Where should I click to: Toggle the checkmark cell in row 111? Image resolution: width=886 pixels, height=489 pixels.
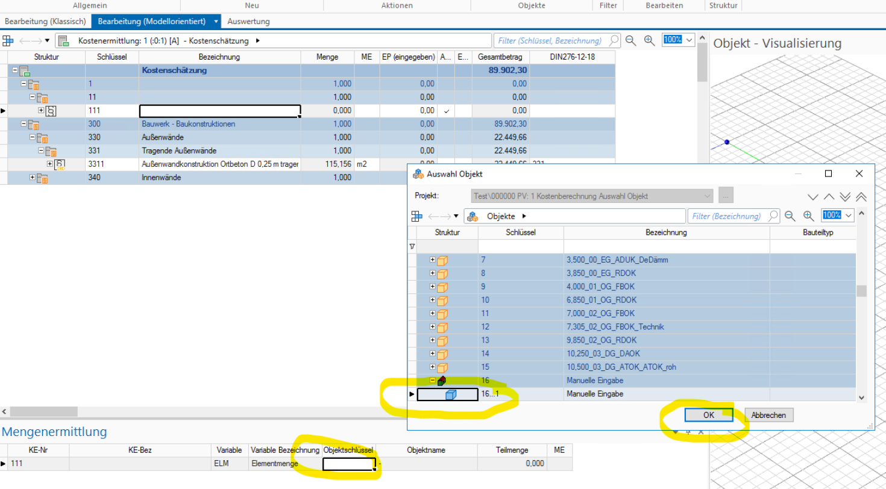point(446,111)
